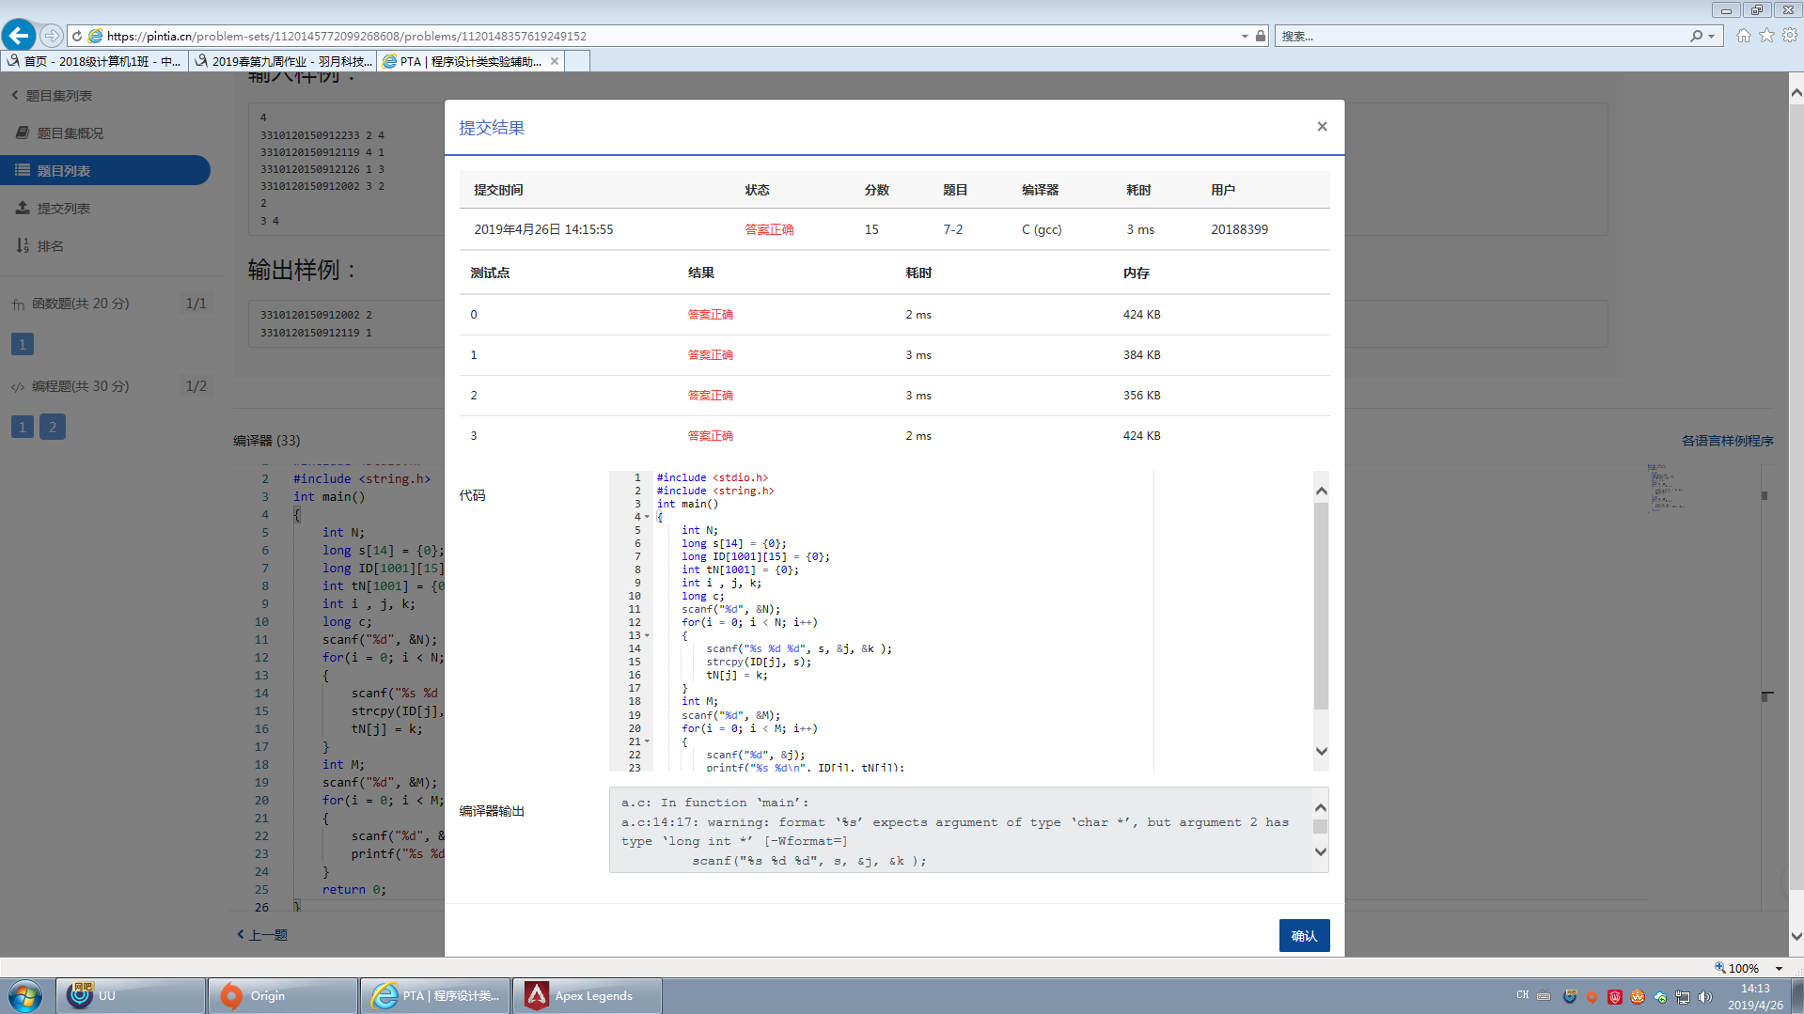The height and width of the screenshot is (1014, 1804).
Task: Click the search magnifier in the search box
Action: pyautogui.click(x=1696, y=36)
